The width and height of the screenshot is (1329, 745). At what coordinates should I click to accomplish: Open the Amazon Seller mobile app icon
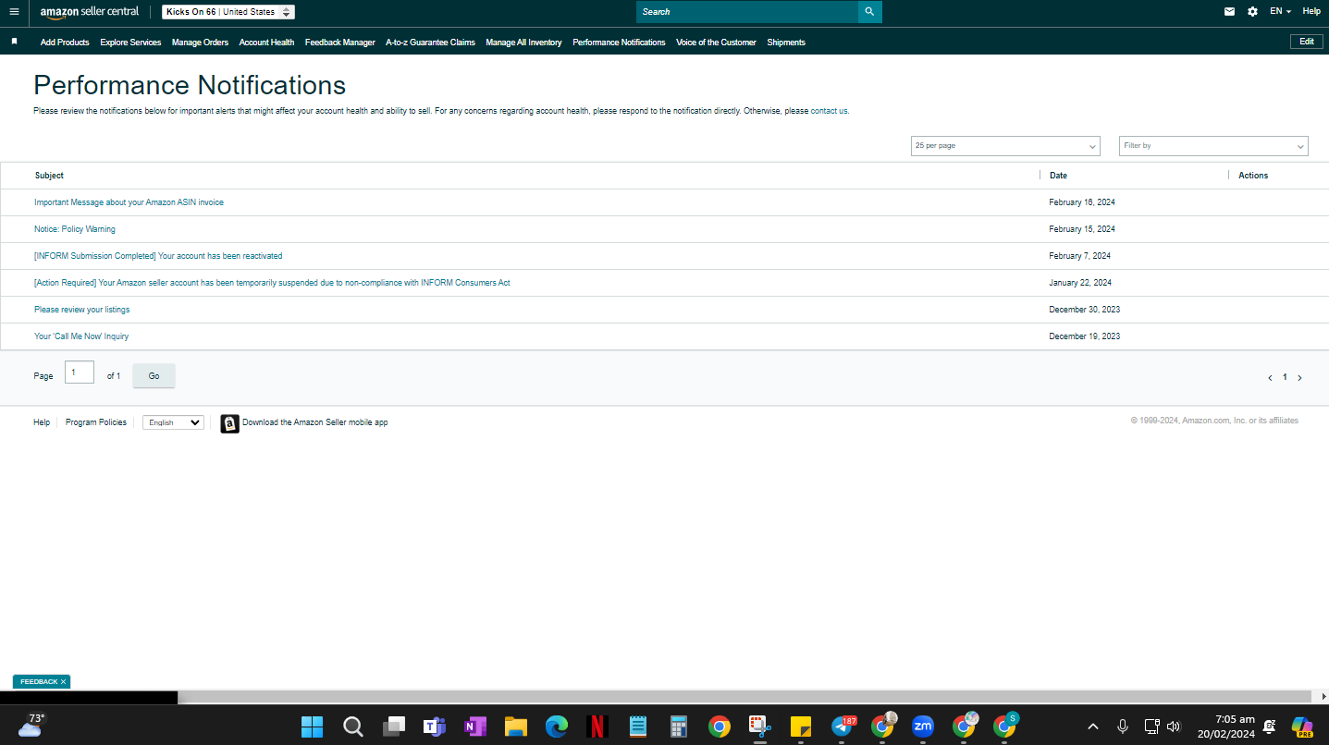(x=229, y=423)
